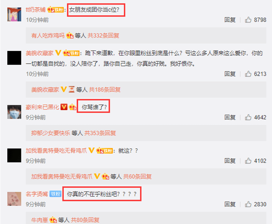
Task: Like the comment by 名字烫嘴
Action: tap(248, 204)
